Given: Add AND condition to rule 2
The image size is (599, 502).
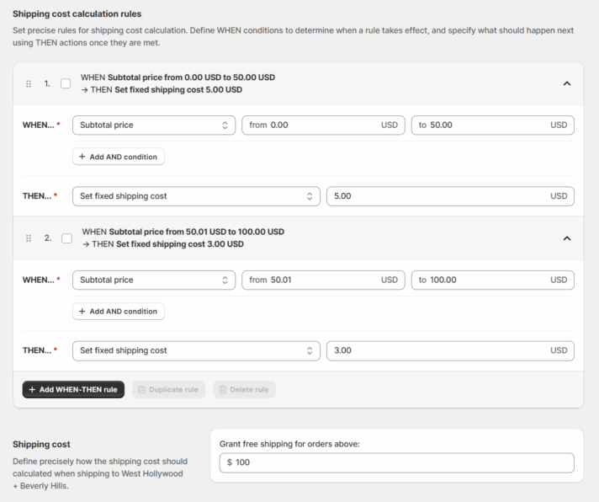Looking at the screenshot, I should pos(119,312).
